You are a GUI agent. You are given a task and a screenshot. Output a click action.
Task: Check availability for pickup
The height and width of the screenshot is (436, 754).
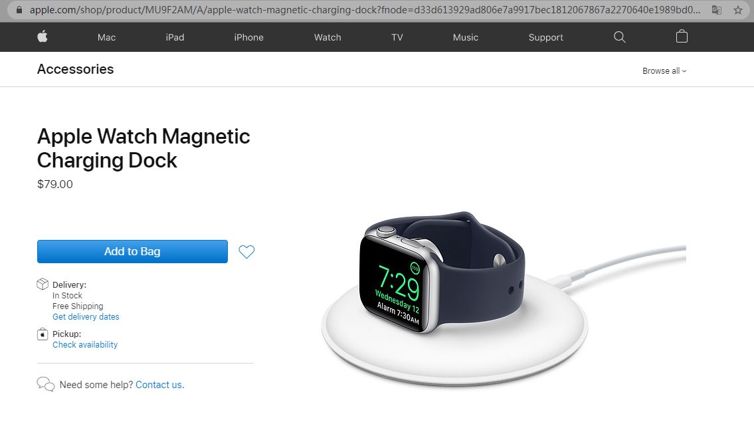pos(85,344)
